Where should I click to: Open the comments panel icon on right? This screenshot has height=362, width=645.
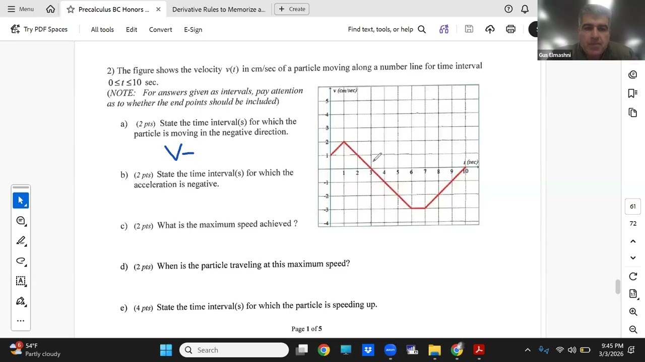click(x=633, y=74)
